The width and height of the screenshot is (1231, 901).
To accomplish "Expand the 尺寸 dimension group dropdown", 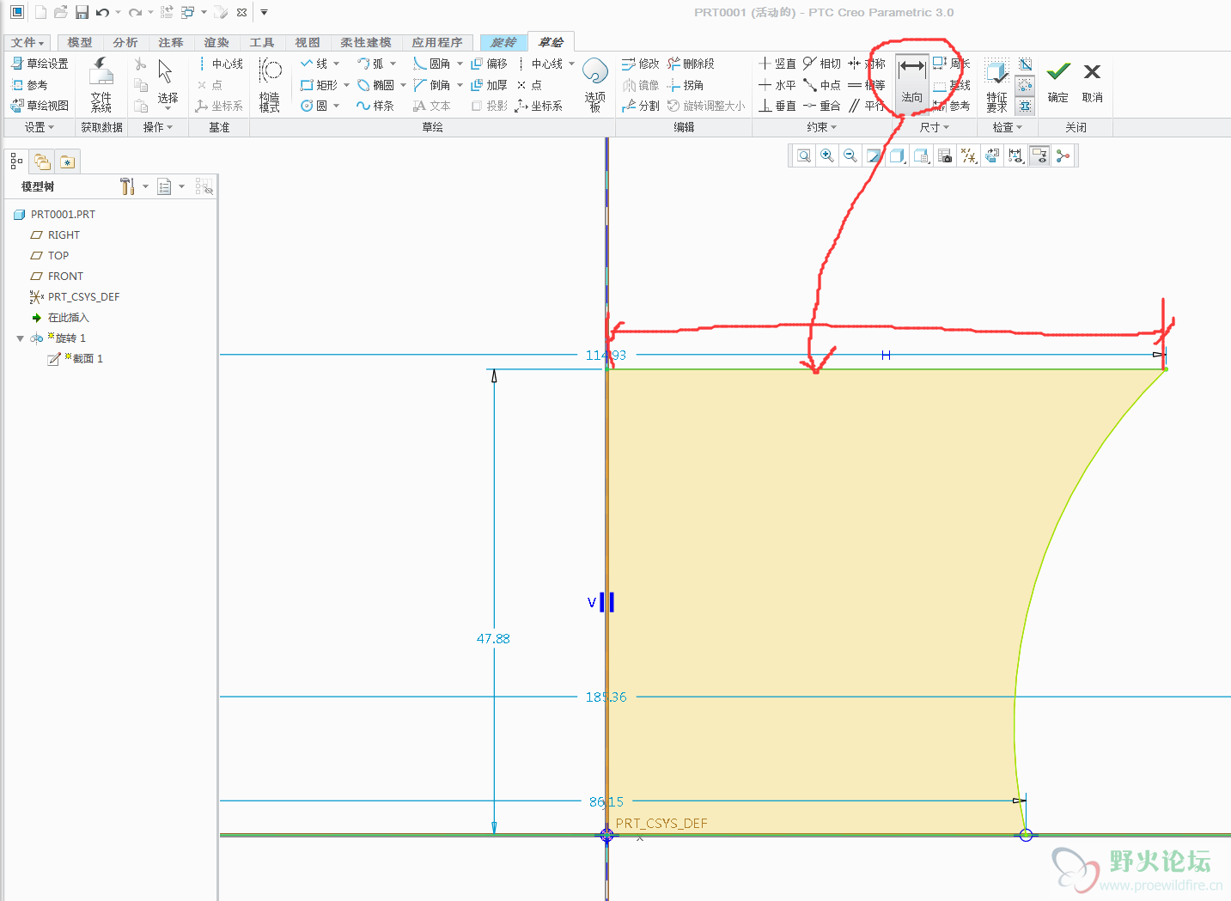I will click(935, 127).
